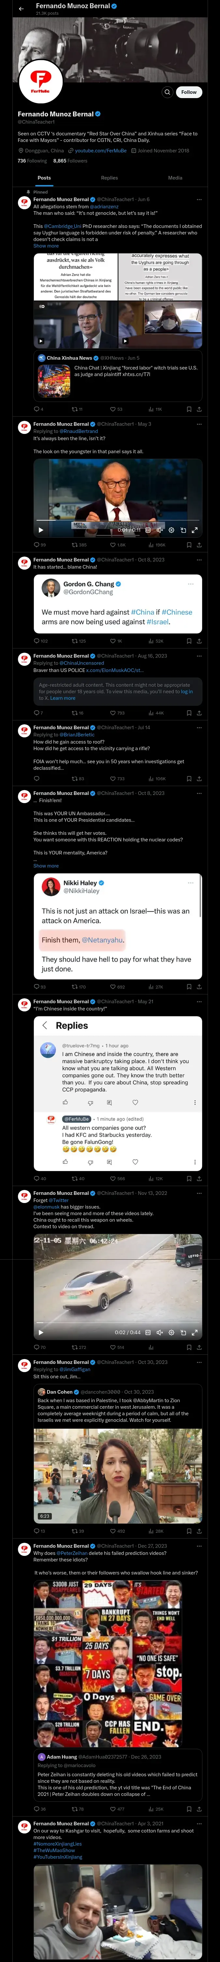
Task: Open the profile search magnifier icon
Action: click(x=167, y=92)
